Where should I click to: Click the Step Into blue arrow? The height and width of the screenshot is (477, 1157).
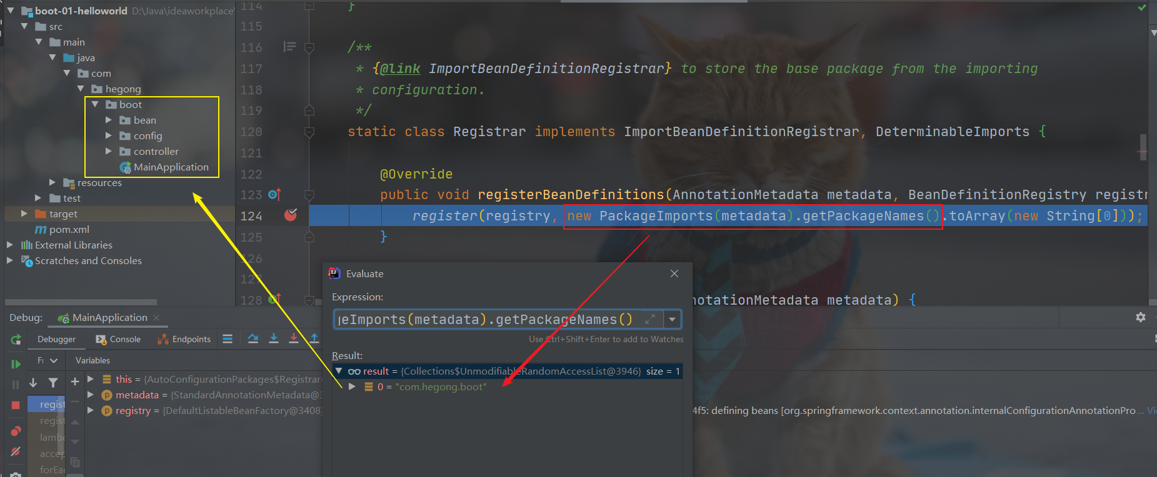[x=274, y=339]
